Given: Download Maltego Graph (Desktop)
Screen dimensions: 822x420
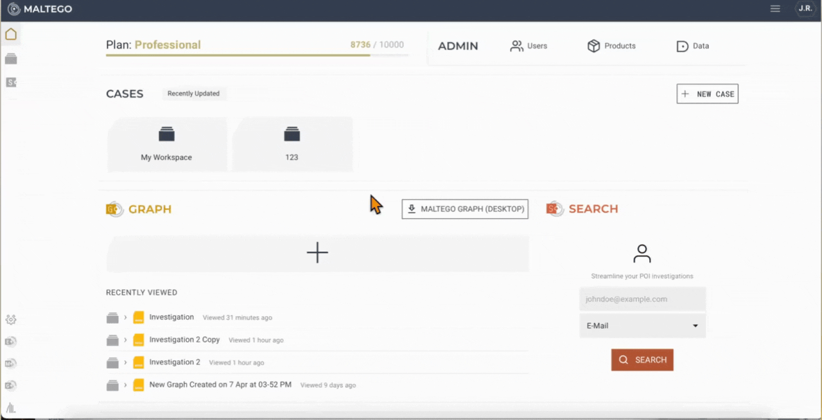Looking at the screenshot, I should (x=465, y=209).
